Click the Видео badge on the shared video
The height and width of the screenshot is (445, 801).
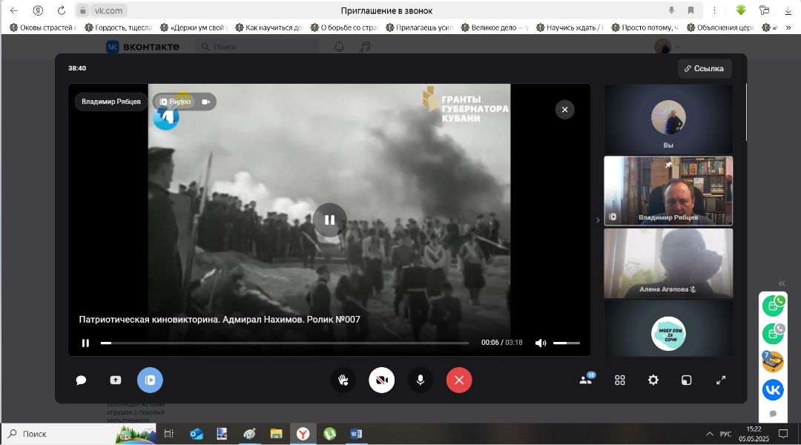(176, 102)
